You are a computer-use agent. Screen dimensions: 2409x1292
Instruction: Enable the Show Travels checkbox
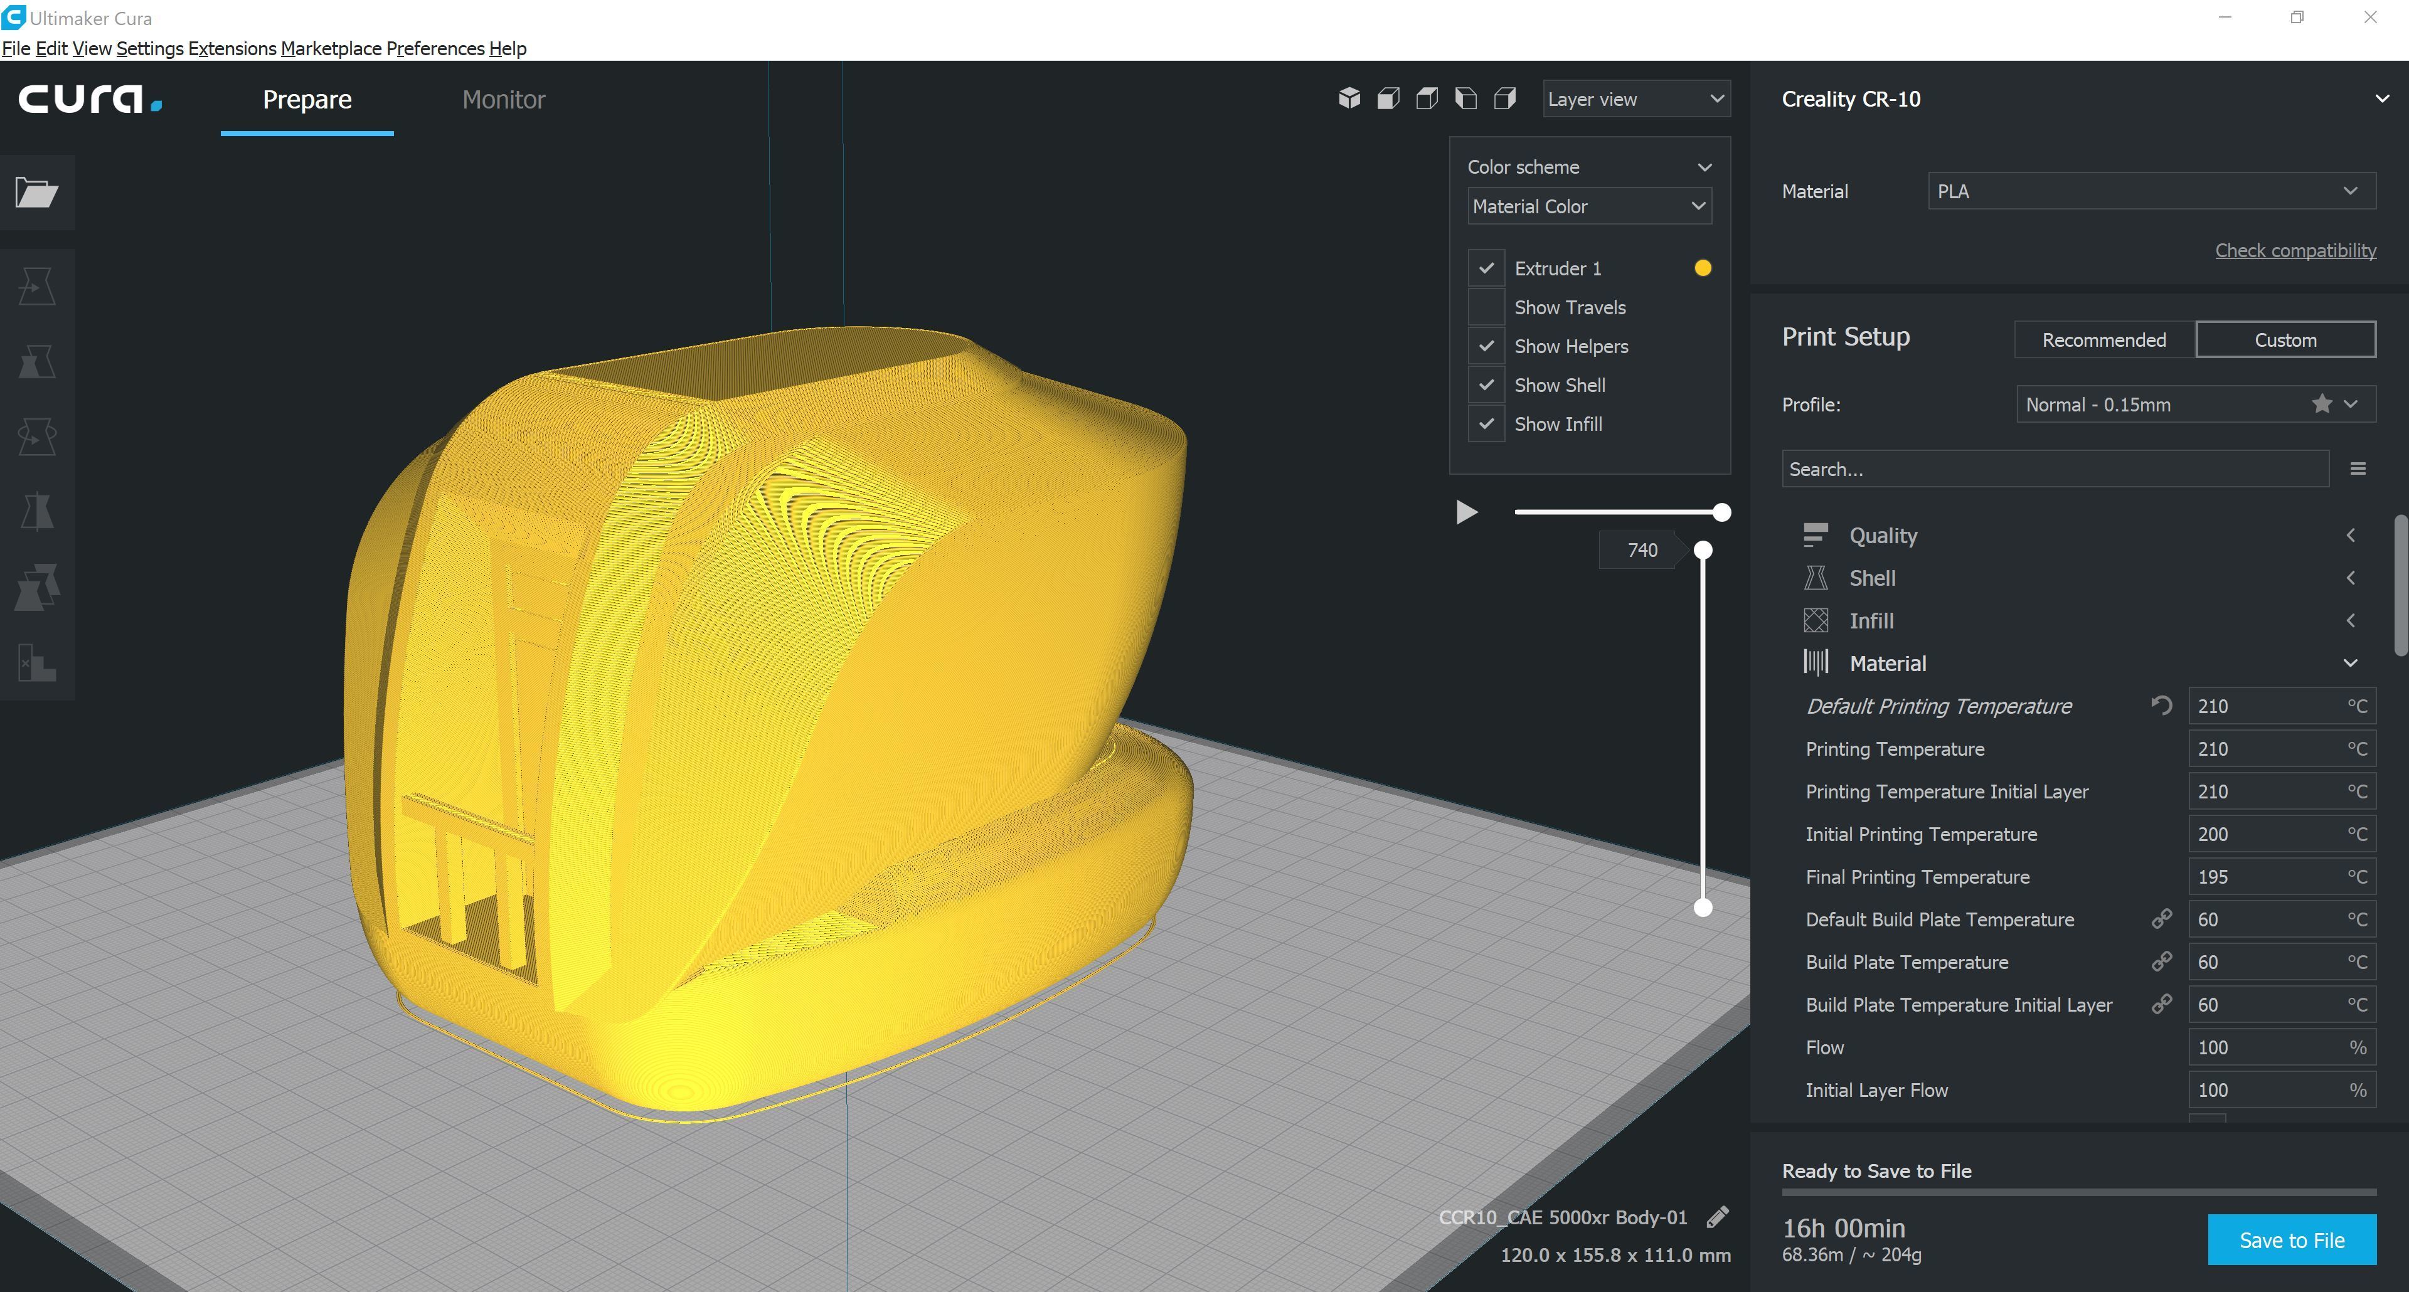(x=1486, y=307)
